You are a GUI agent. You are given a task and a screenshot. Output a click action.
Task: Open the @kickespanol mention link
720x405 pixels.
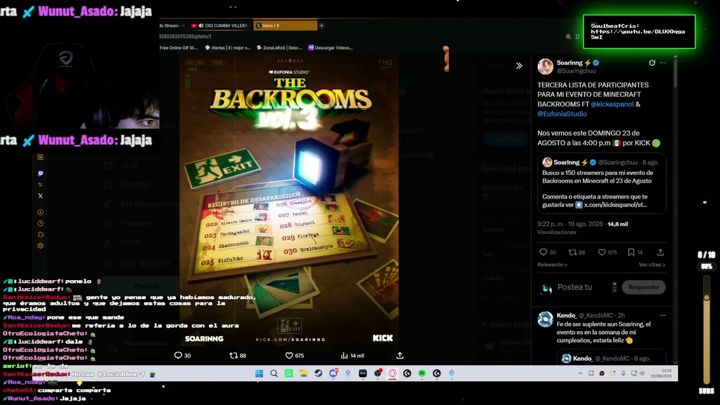612,104
